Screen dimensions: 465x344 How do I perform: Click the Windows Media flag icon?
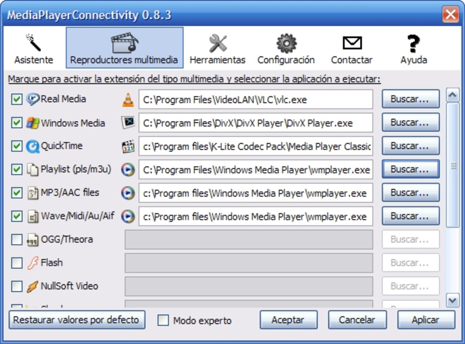click(32, 123)
